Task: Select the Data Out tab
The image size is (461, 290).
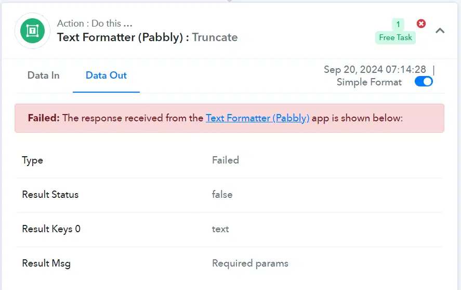Action: pyautogui.click(x=106, y=75)
